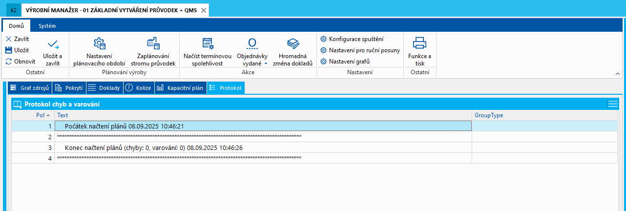The image size is (626, 211).
Task: Open Konfigurace spuštění settings
Action: pos(352,39)
